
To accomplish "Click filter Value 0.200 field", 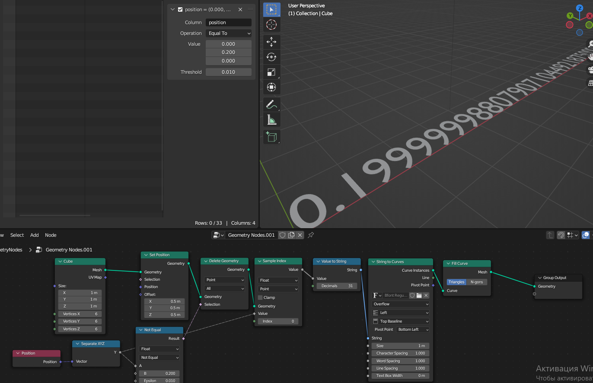I will click(x=229, y=52).
